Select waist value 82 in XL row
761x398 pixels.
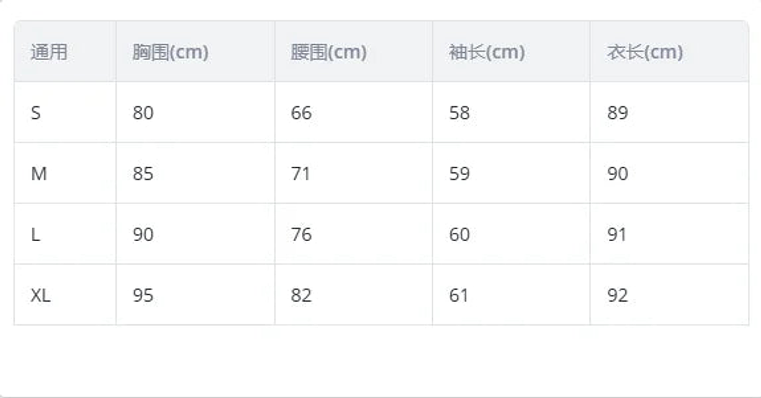(x=301, y=295)
